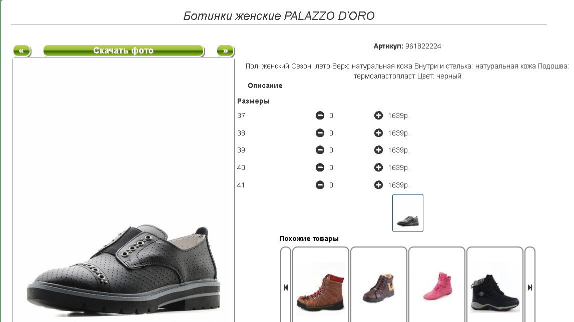Open the brown lace-up boot similar product
The image size is (574, 322).
[x=321, y=287]
